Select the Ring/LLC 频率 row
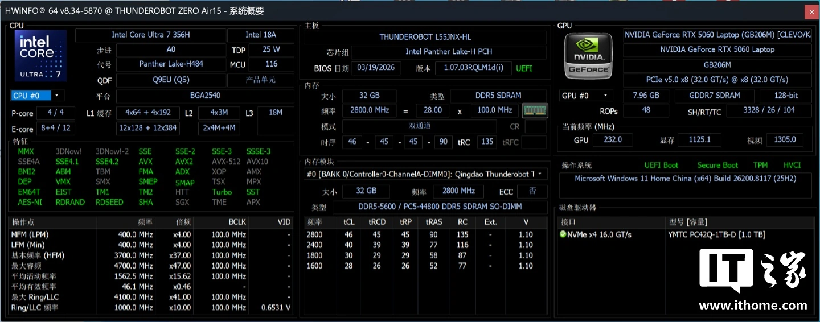This screenshot has height=322, width=820. [x=151, y=308]
